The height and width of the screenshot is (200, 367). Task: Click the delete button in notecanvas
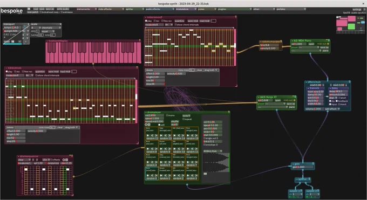(x=10, y=127)
